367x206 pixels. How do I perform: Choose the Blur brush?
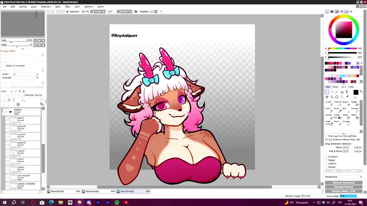346,110
